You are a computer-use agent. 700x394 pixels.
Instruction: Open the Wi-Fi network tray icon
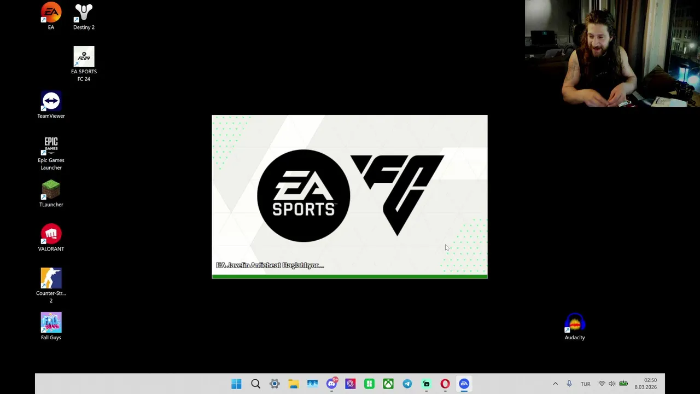click(602, 384)
